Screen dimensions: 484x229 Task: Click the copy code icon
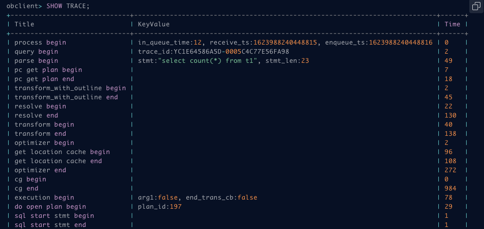[476, 6]
